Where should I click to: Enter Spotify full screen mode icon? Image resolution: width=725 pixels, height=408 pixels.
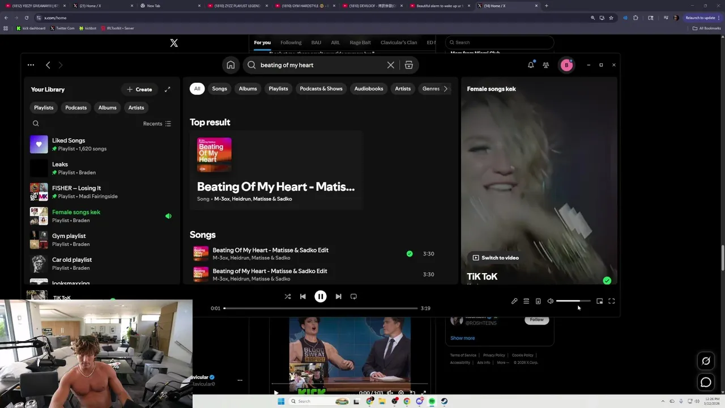point(612,301)
